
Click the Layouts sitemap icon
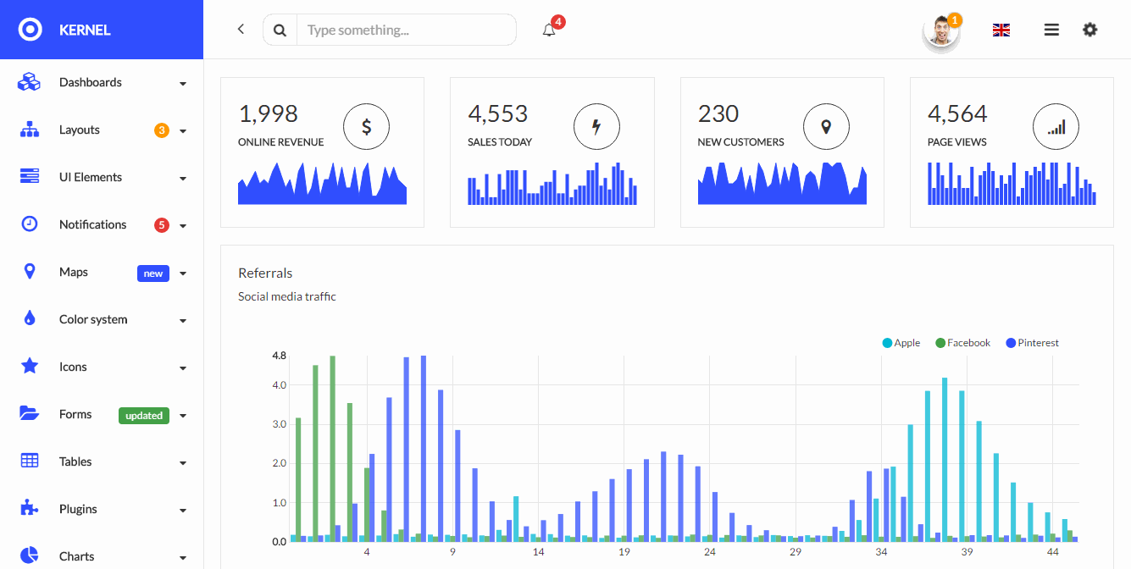pos(28,130)
